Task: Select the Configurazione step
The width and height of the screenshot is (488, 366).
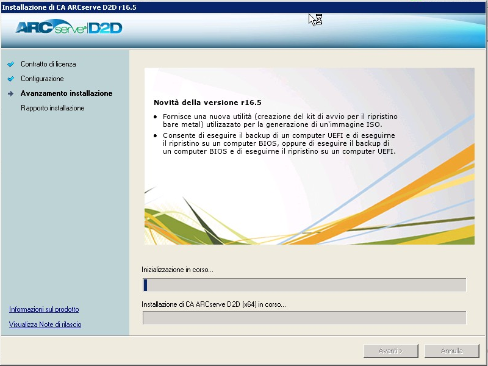Action: 42,79
